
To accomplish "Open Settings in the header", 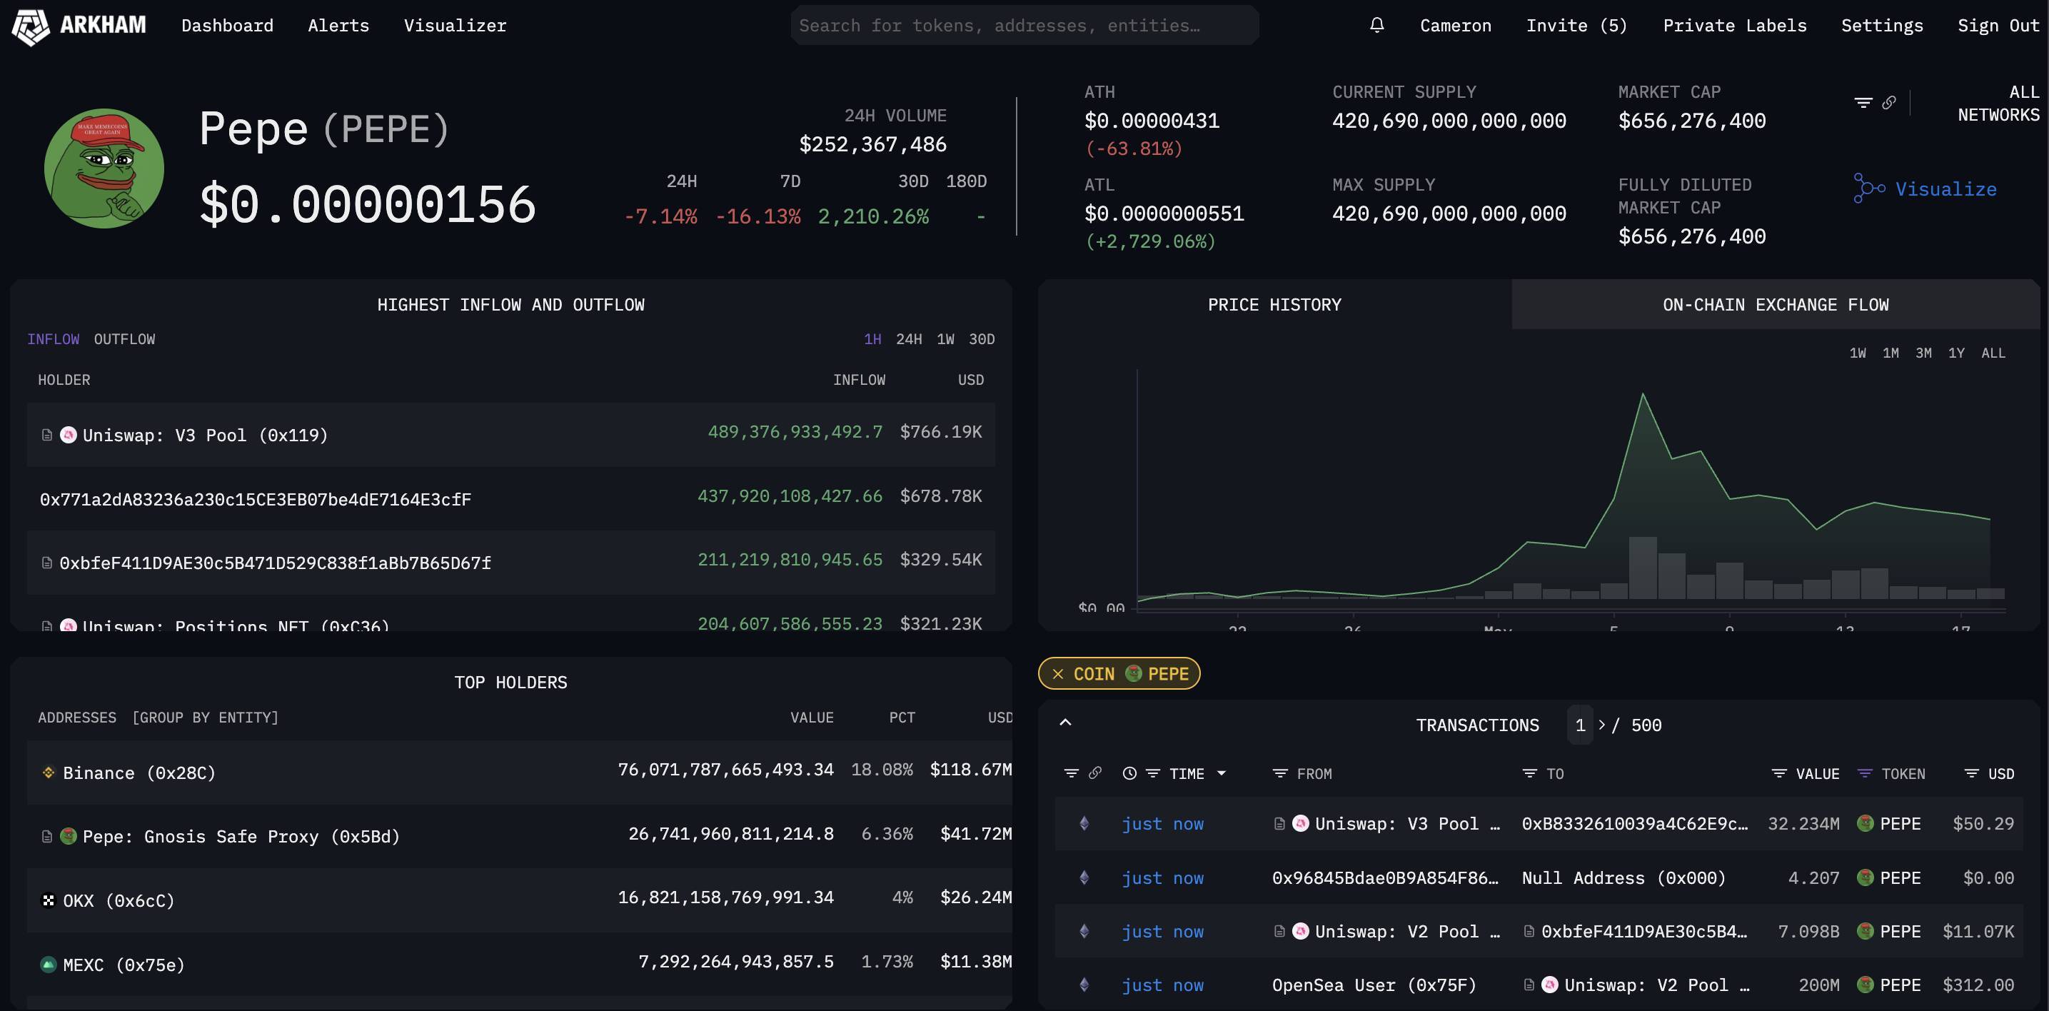I will (1882, 26).
